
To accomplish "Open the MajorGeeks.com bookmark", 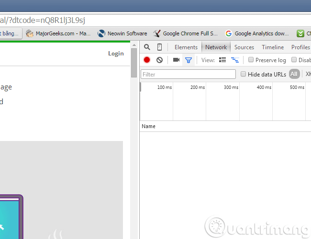I will pos(58,33).
